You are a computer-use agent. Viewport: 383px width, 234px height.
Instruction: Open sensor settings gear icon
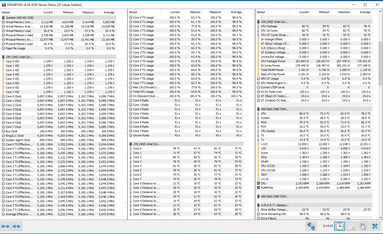(363, 226)
